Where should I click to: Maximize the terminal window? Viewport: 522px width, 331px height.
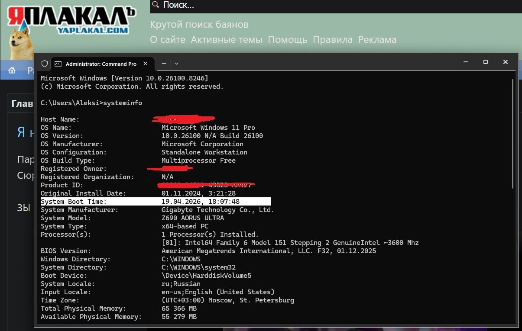486,62
